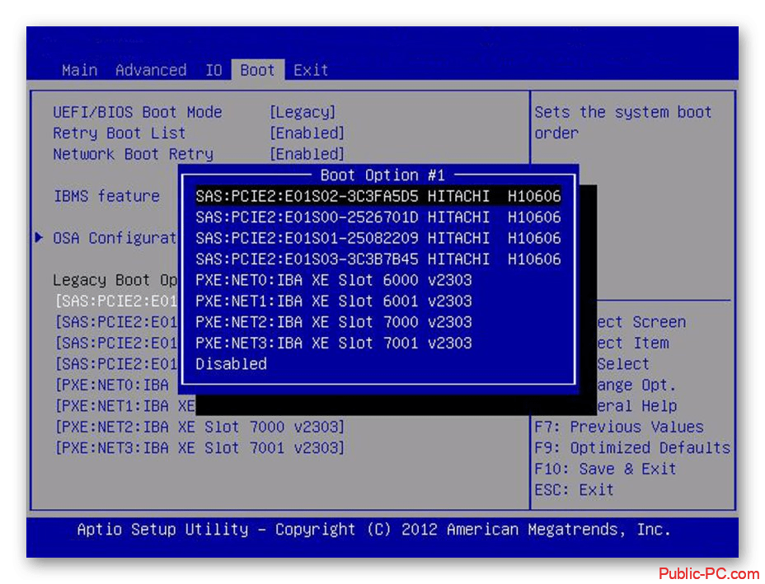Image resolution: width=765 pixels, height=584 pixels.
Task: Expand OSA Configuration submenu arrow
Action: (x=39, y=238)
